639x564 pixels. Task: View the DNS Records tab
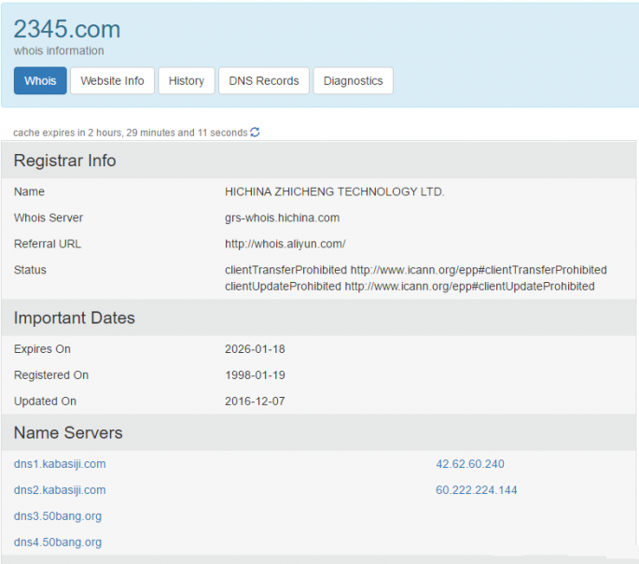click(x=264, y=80)
